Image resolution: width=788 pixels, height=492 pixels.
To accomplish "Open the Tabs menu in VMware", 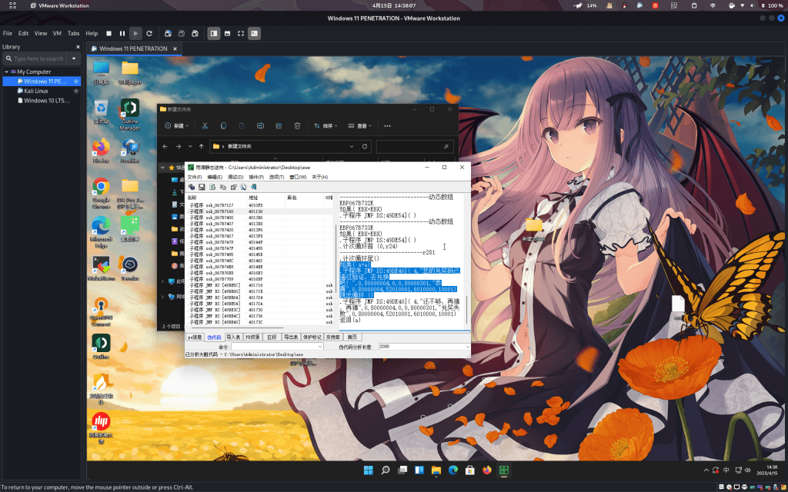I will (x=73, y=34).
